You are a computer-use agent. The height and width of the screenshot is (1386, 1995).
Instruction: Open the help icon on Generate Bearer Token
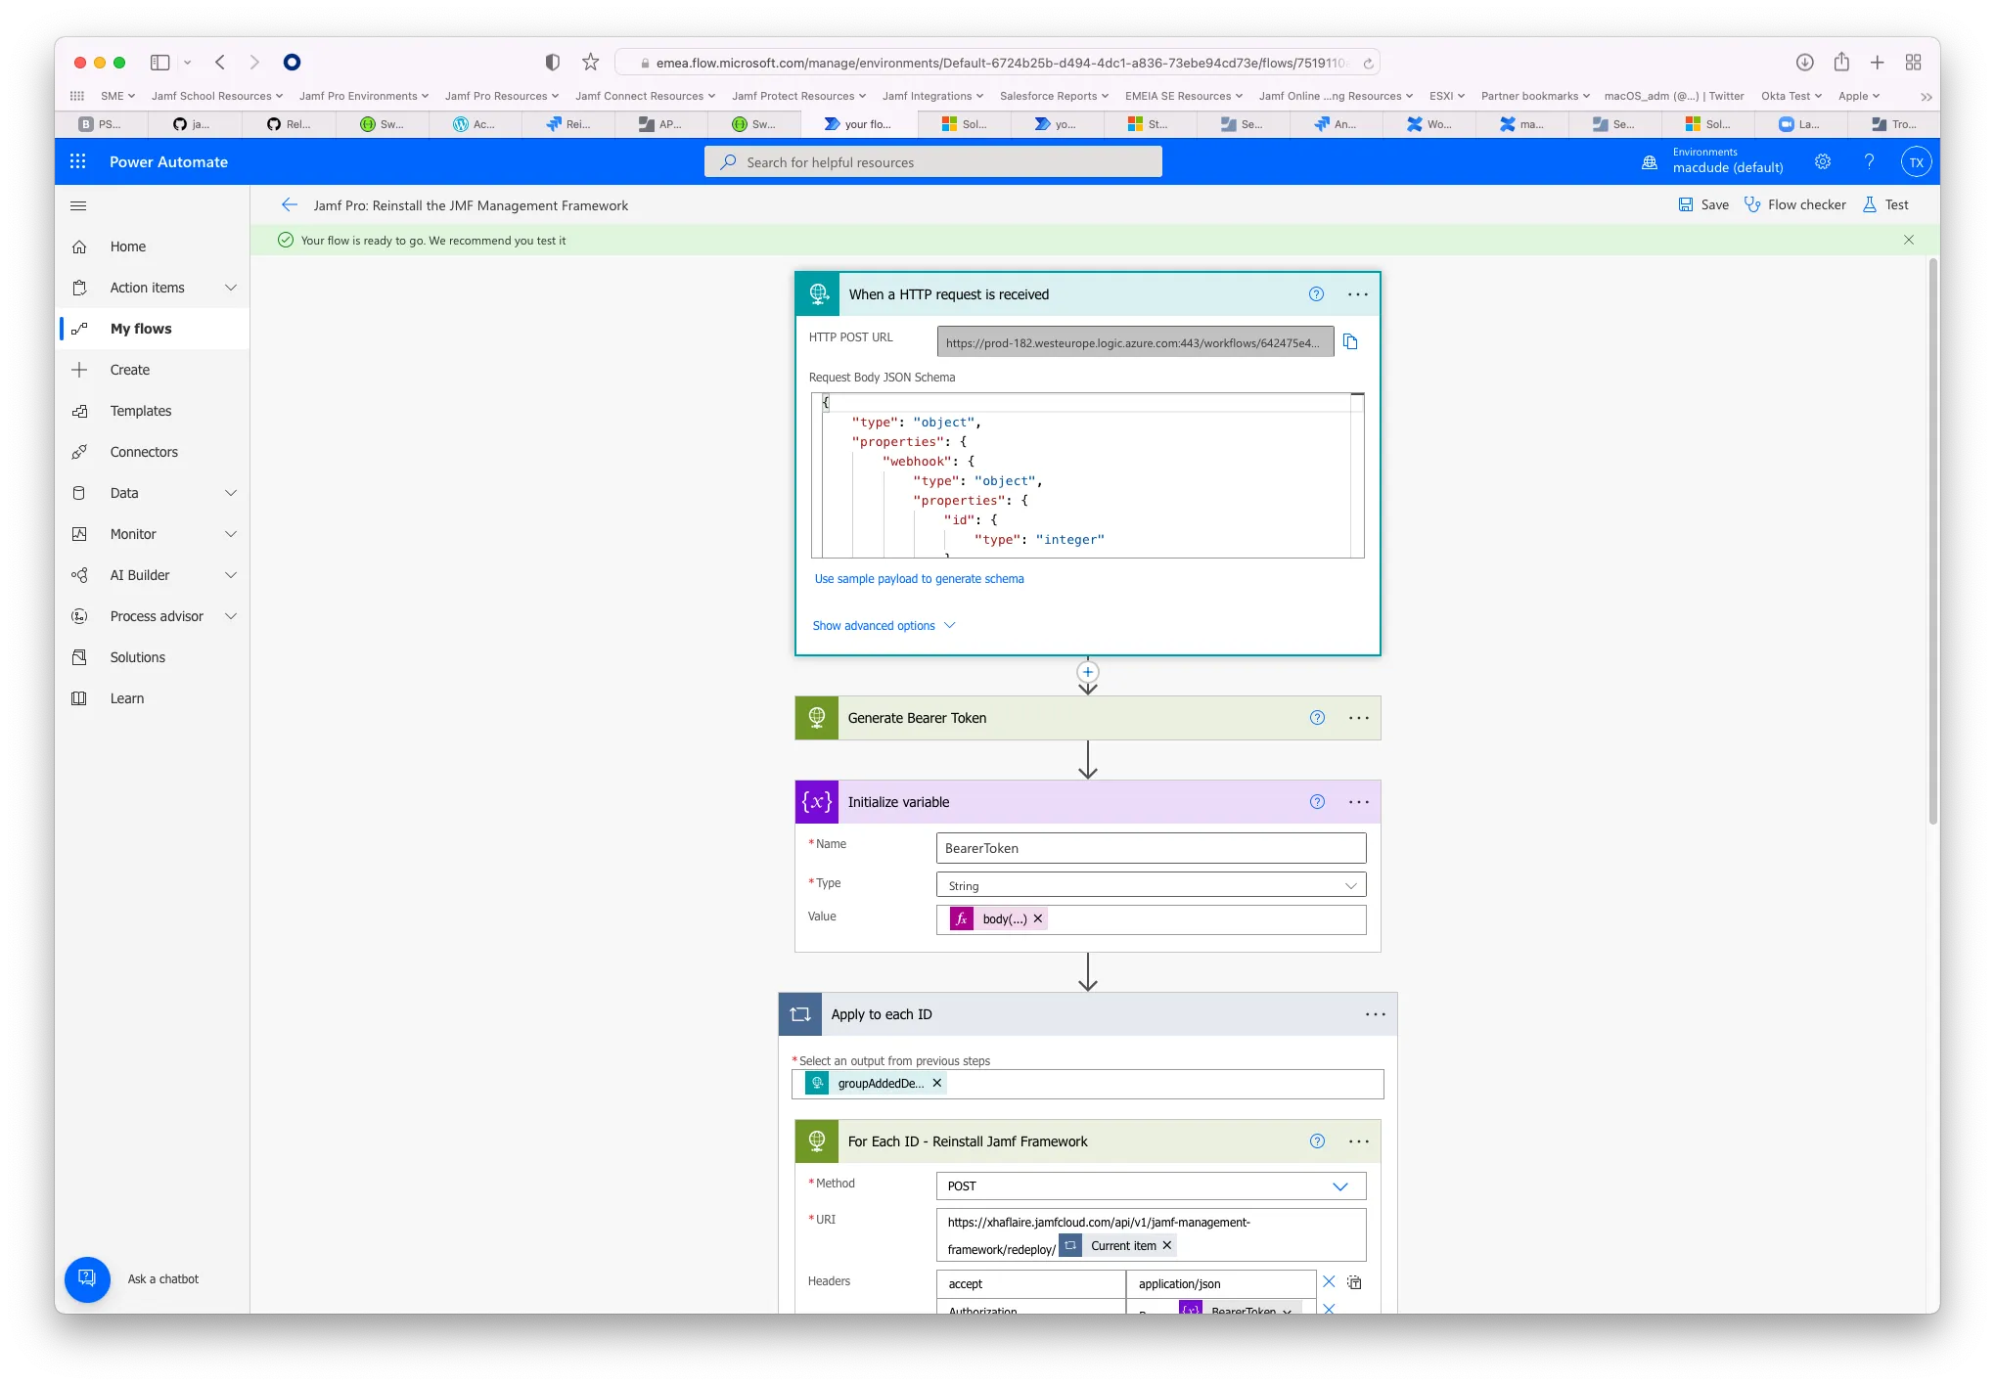tap(1316, 717)
